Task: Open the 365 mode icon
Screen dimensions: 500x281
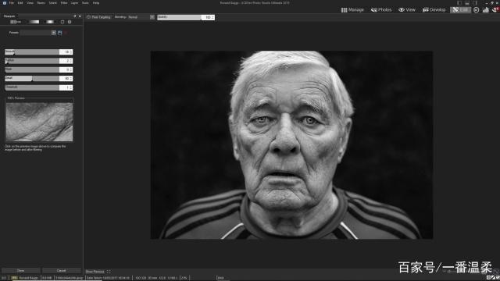Action: tap(476, 10)
